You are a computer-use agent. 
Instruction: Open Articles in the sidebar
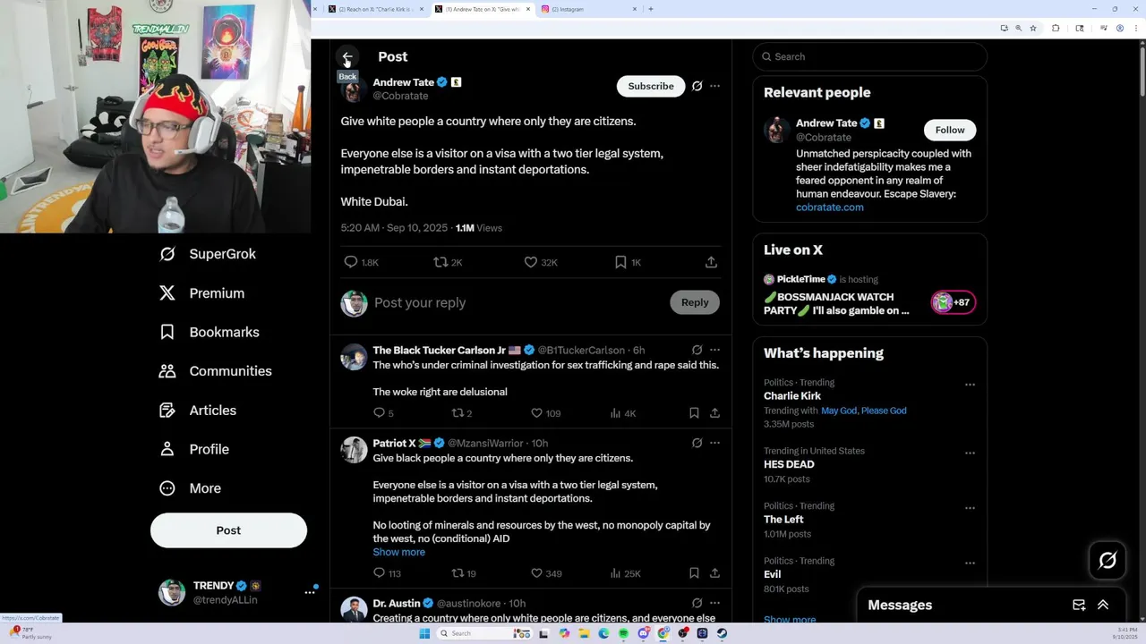point(198,411)
